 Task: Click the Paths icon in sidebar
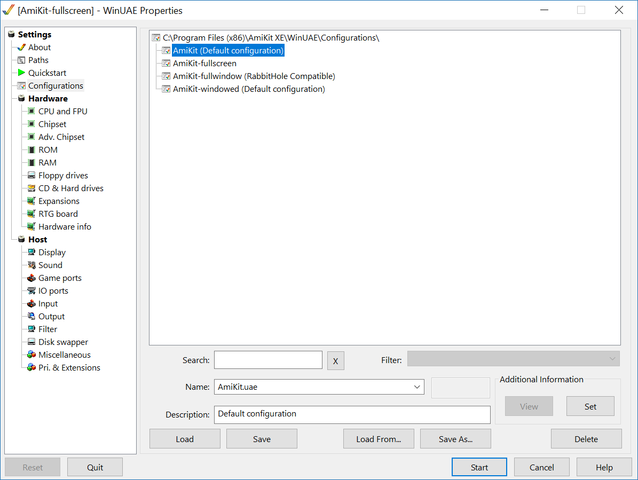21,60
